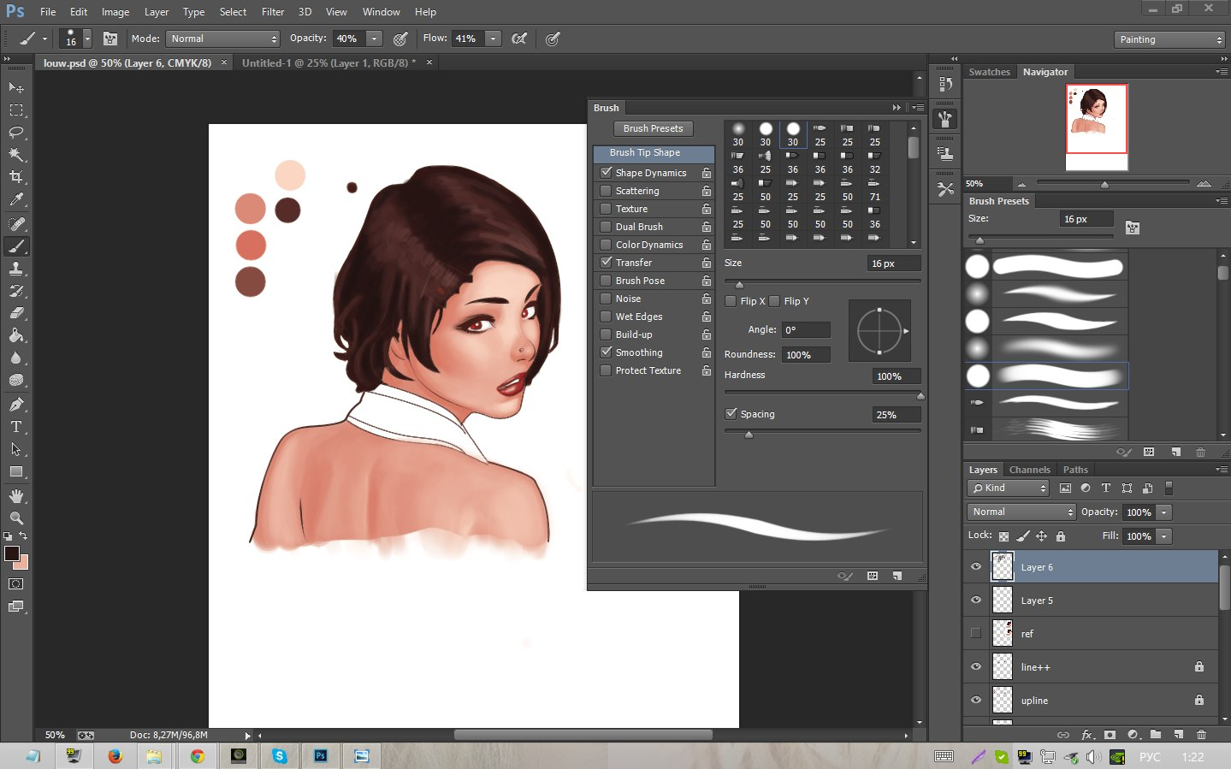Expand the layer blend mode Normal dropdown
The height and width of the screenshot is (769, 1231).
[1021, 512]
